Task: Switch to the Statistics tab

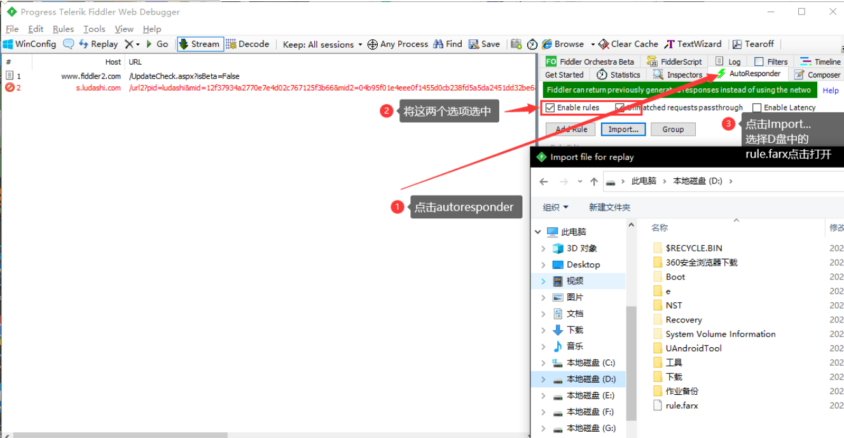Action: point(618,75)
